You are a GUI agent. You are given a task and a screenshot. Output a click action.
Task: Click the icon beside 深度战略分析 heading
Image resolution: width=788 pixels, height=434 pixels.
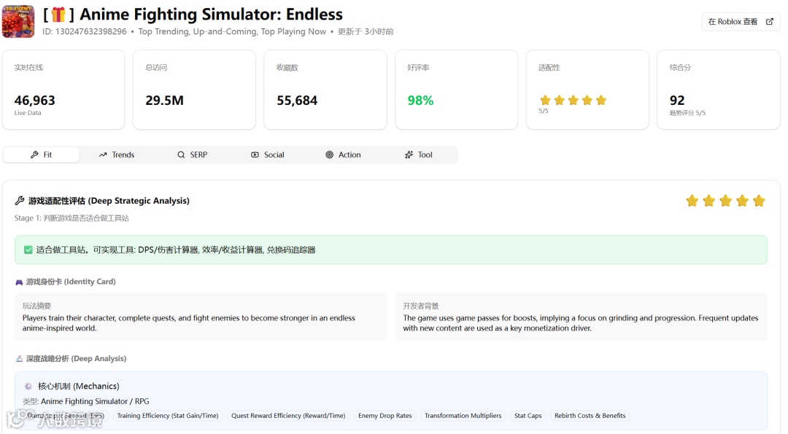pyautogui.click(x=19, y=359)
